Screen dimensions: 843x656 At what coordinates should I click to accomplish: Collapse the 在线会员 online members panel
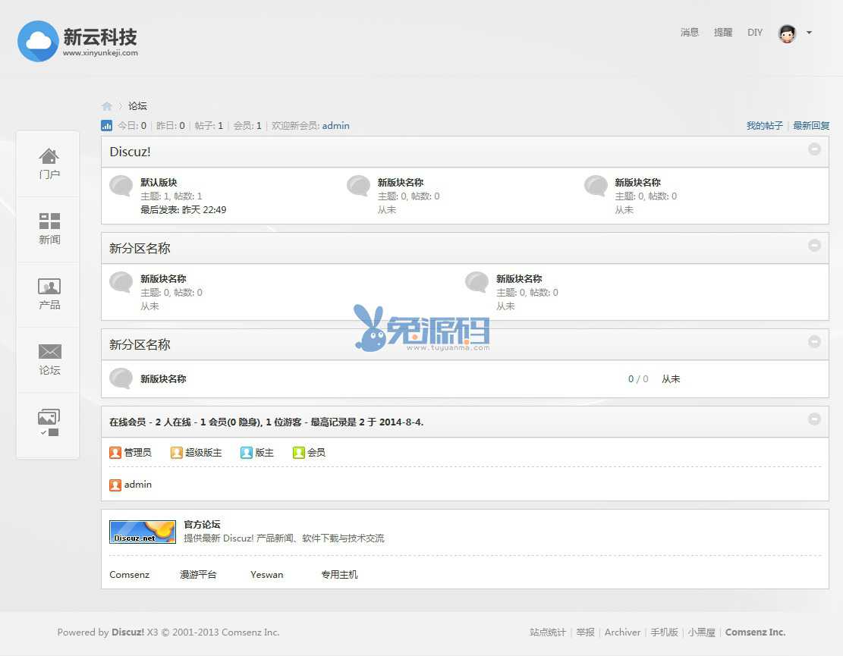(x=814, y=419)
